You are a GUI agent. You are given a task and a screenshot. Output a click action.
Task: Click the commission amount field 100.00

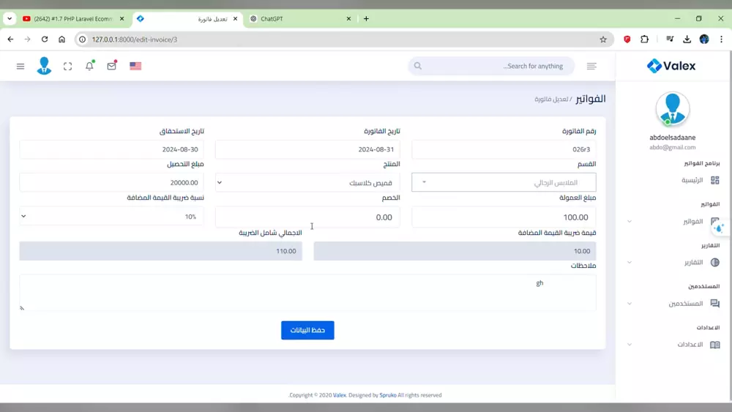click(x=504, y=217)
